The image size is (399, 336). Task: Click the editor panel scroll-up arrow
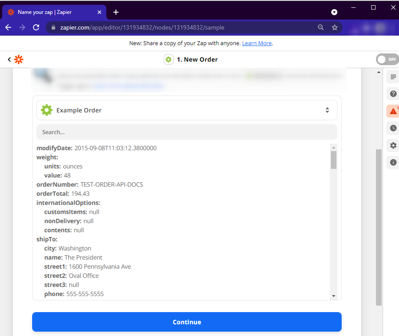pos(379,72)
